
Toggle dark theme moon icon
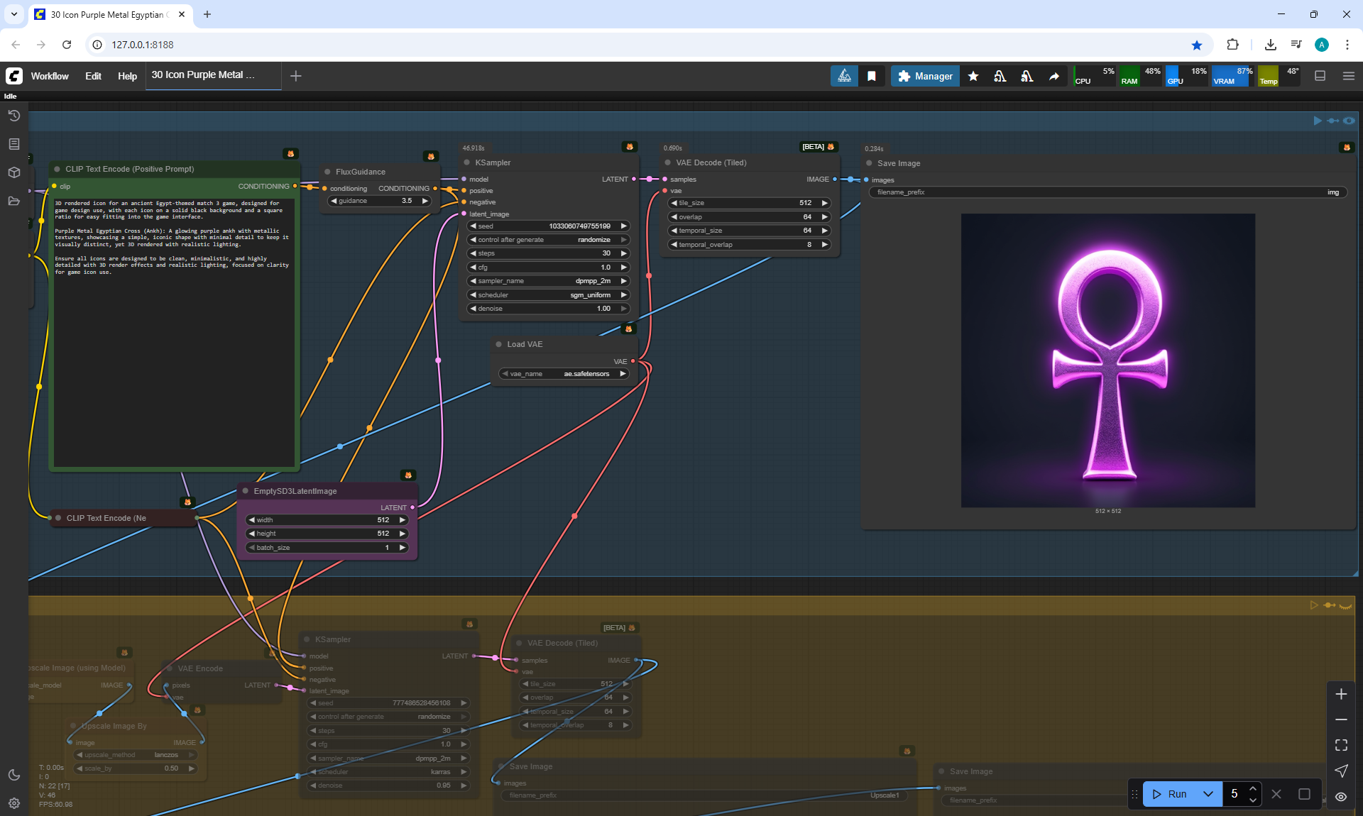13,775
